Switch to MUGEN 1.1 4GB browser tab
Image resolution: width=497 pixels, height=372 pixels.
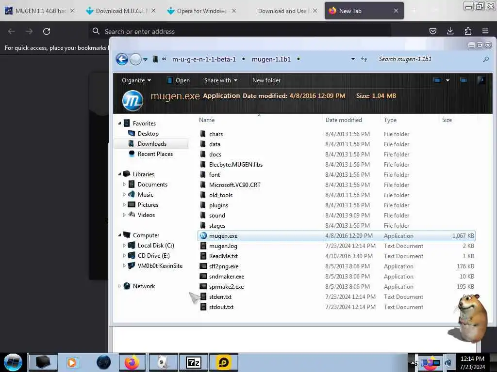[40, 11]
